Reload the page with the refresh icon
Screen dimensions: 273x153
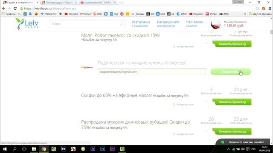15,8
